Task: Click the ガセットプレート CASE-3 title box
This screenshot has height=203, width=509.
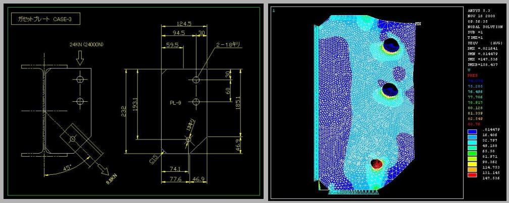Action: pyautogui.click(x=46, y=20)
